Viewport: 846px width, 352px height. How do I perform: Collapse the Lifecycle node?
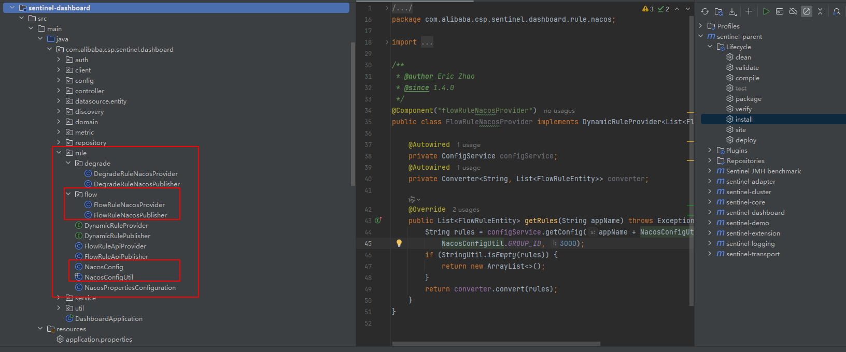(710, 47)
